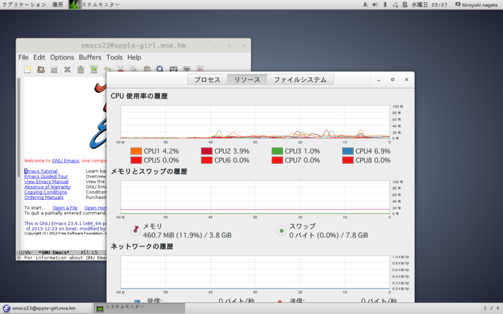The image size is (503, 314).
Task: Click the システムモニター taskbar button
Action: coord(139,308)
